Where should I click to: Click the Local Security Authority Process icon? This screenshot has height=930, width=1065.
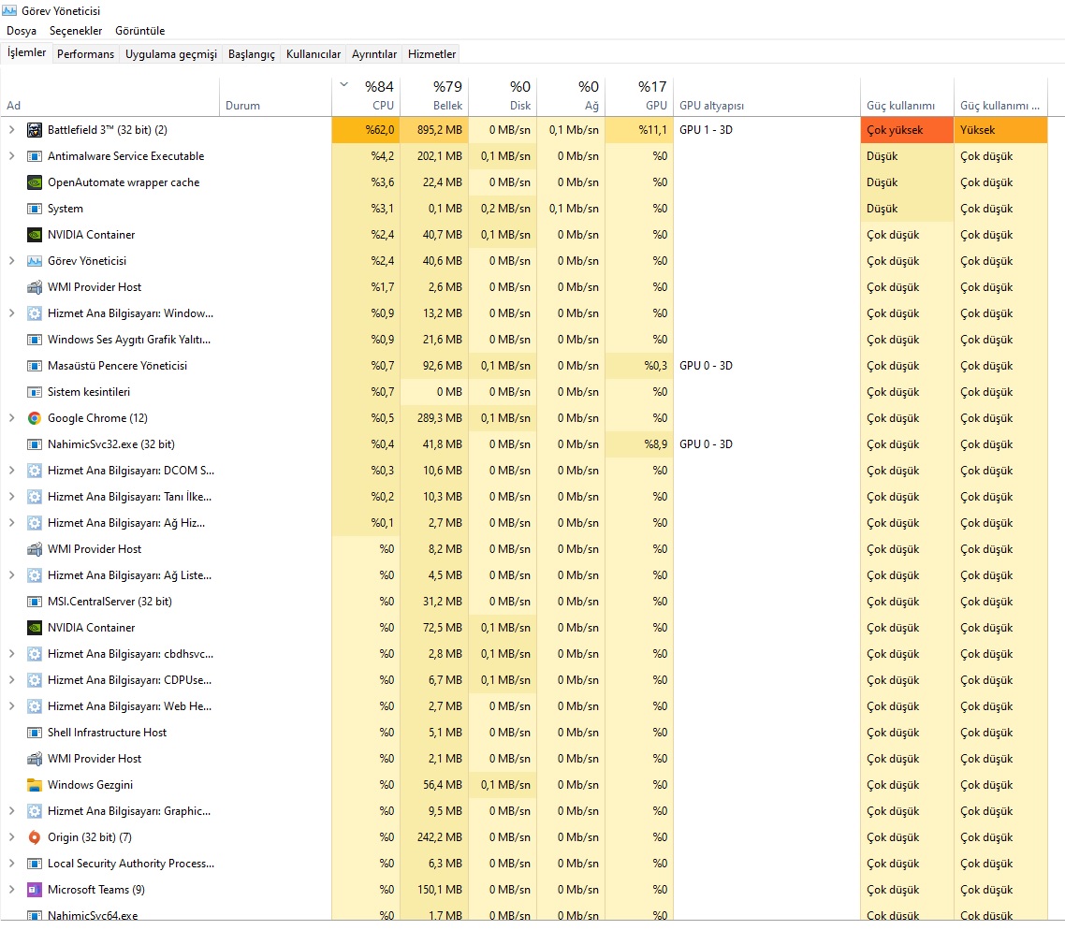pyautogui.click(x=34, y=864)
